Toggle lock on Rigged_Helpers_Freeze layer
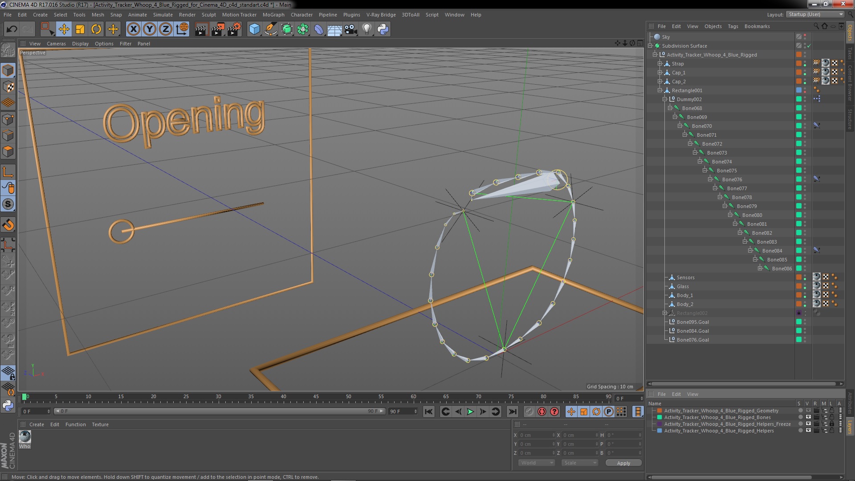 coord(831,424)
